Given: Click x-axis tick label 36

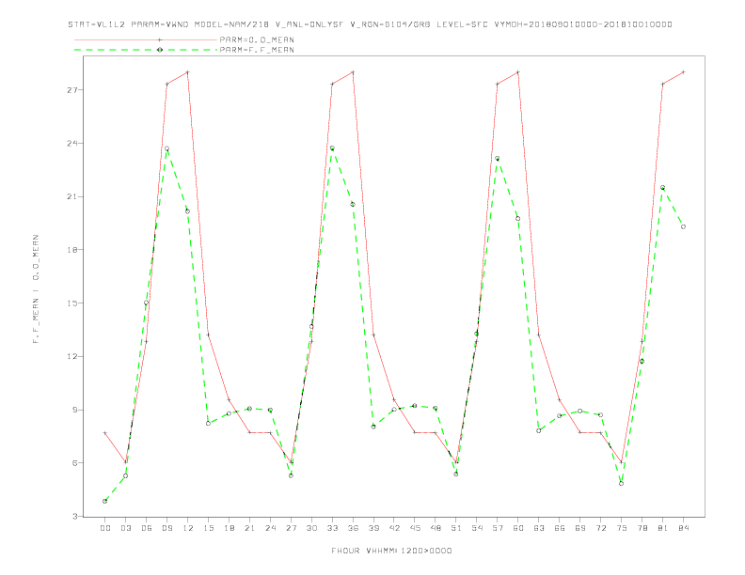Looking at the screenshot, I should click(x=353, y=528).
